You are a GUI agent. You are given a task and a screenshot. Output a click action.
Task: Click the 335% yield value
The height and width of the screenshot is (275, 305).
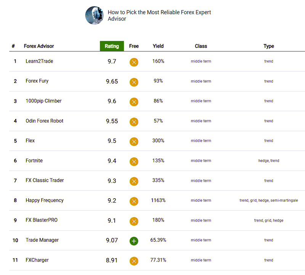click(x=158, y=180)
